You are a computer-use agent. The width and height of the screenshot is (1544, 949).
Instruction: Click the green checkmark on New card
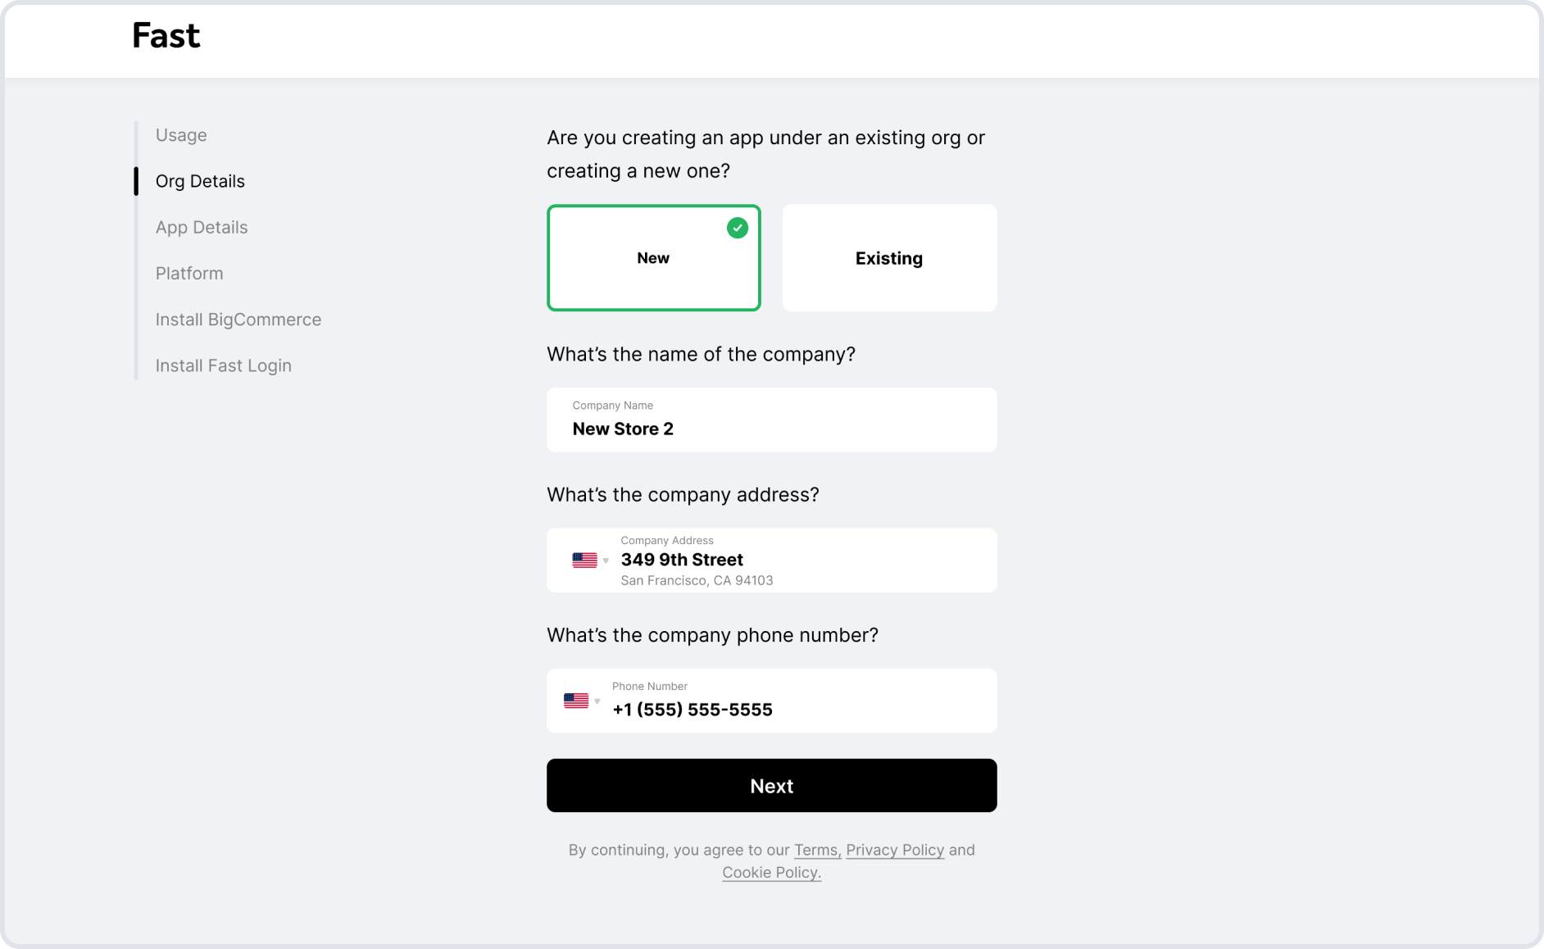click(x=738, y=228)
